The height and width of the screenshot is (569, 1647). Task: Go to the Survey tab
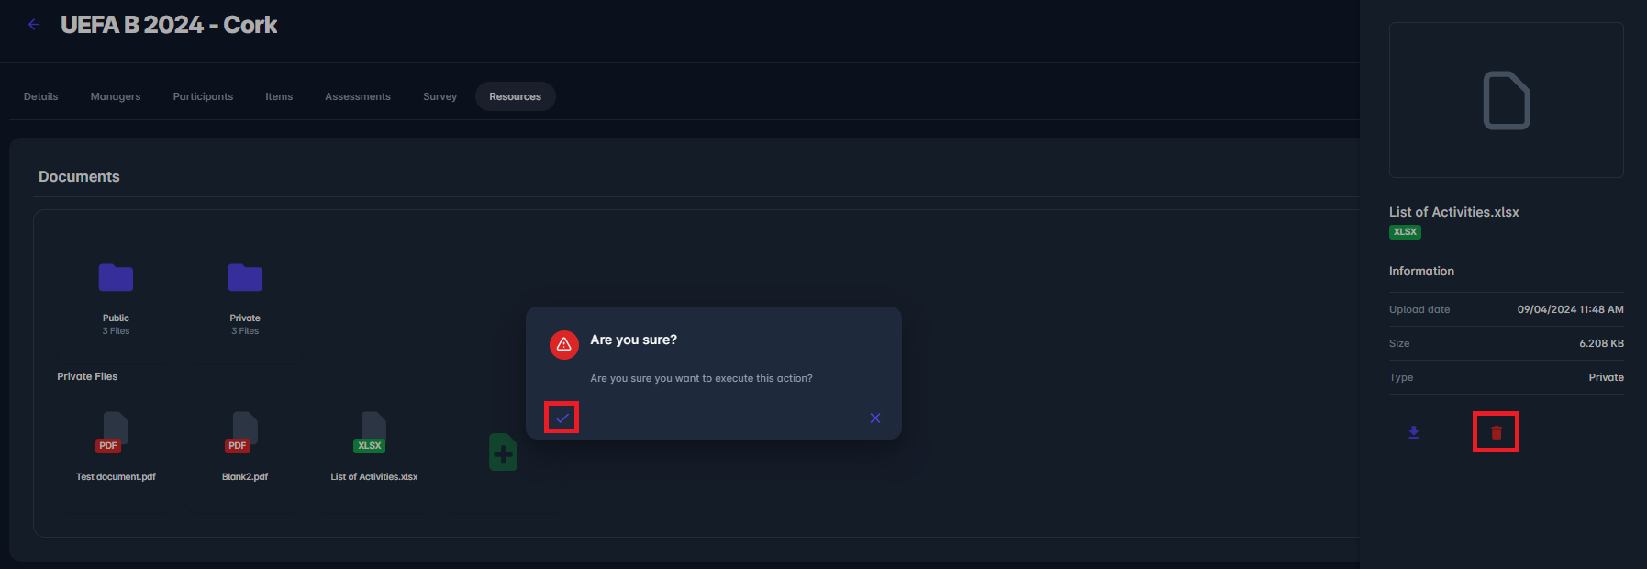[440, 96]
